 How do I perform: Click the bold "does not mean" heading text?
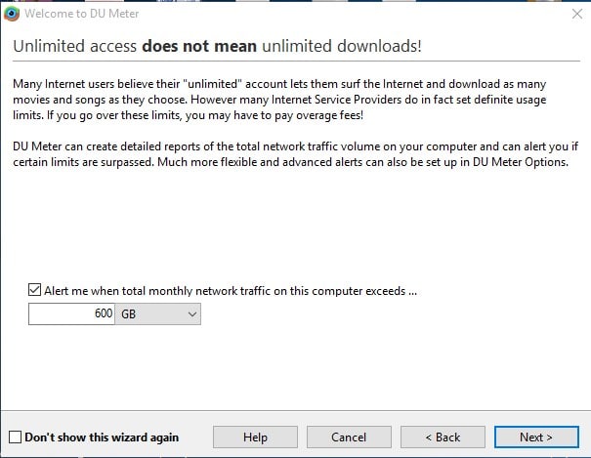pos(202,47)
